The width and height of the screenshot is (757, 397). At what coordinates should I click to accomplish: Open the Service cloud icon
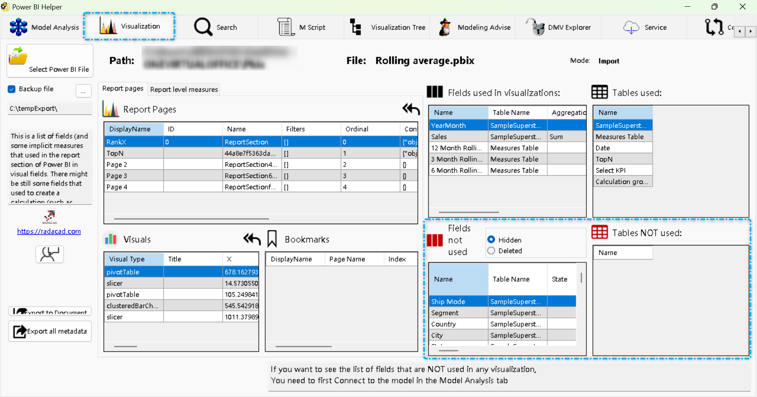click(x=631, y=27)
